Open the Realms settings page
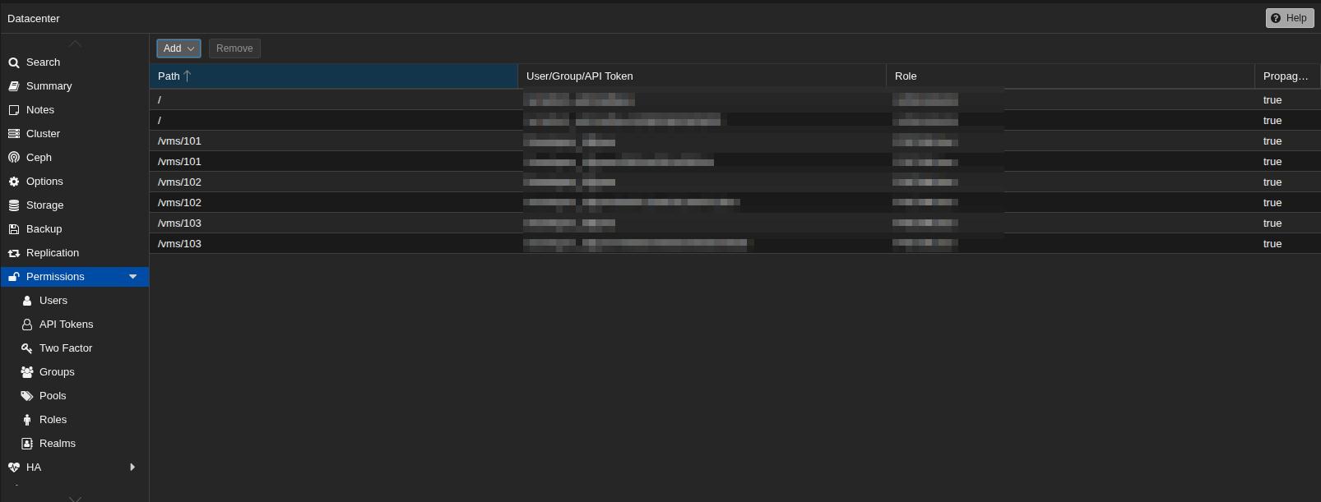The height and width of the screenshot is (502, 1321). pos(57,444)
